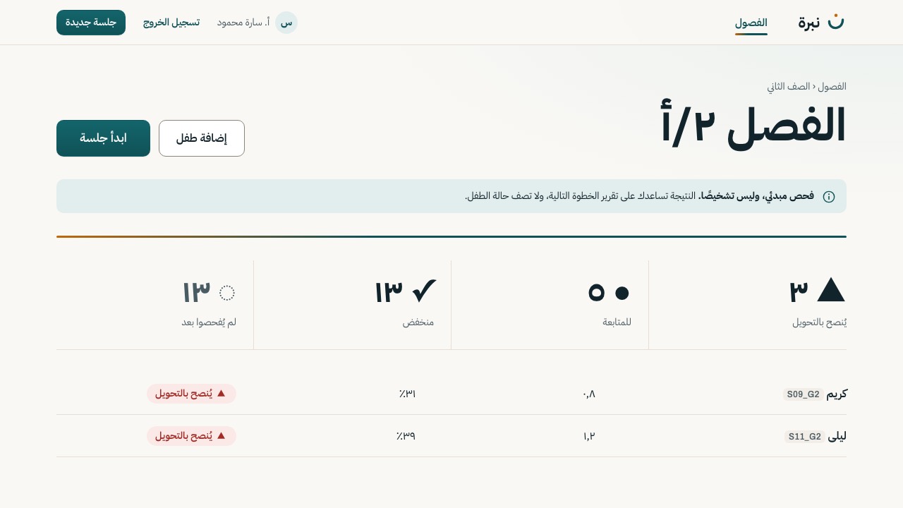Open the الفصول tab in top navigation
The height and width of the screenshot is (508, 903).
pyautogui.click(x=751, y=23)
